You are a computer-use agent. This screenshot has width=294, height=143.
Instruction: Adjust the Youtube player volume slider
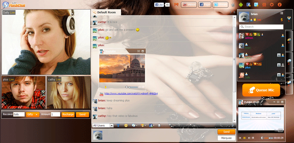(x=133, y=87)
